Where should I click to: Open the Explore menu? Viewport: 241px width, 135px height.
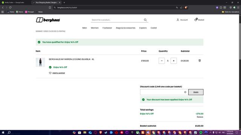click(143, 28)
